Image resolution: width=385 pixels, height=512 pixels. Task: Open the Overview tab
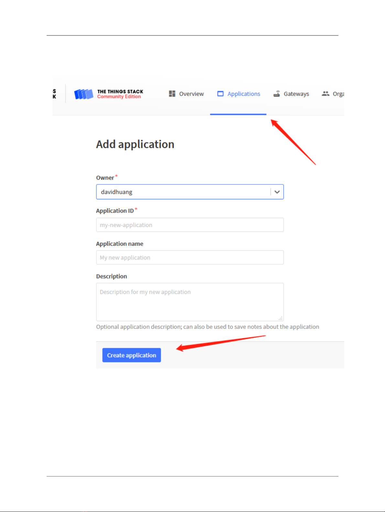click(x=186, y=94)
